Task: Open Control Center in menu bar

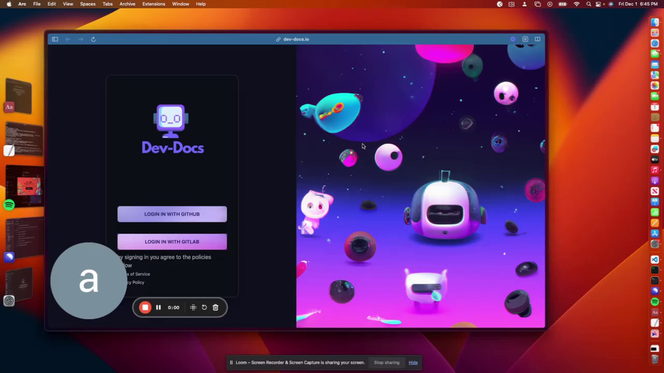Action: pyautogui.click(x=599, y=4)
